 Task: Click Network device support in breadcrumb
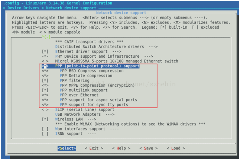click(x=71, y=8)
